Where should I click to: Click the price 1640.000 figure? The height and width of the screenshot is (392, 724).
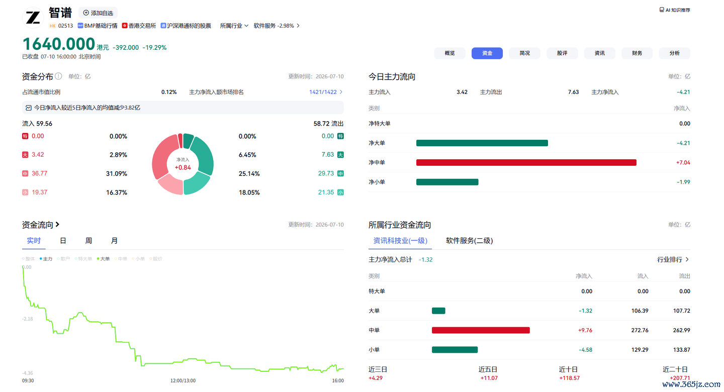tap(59, 44)
